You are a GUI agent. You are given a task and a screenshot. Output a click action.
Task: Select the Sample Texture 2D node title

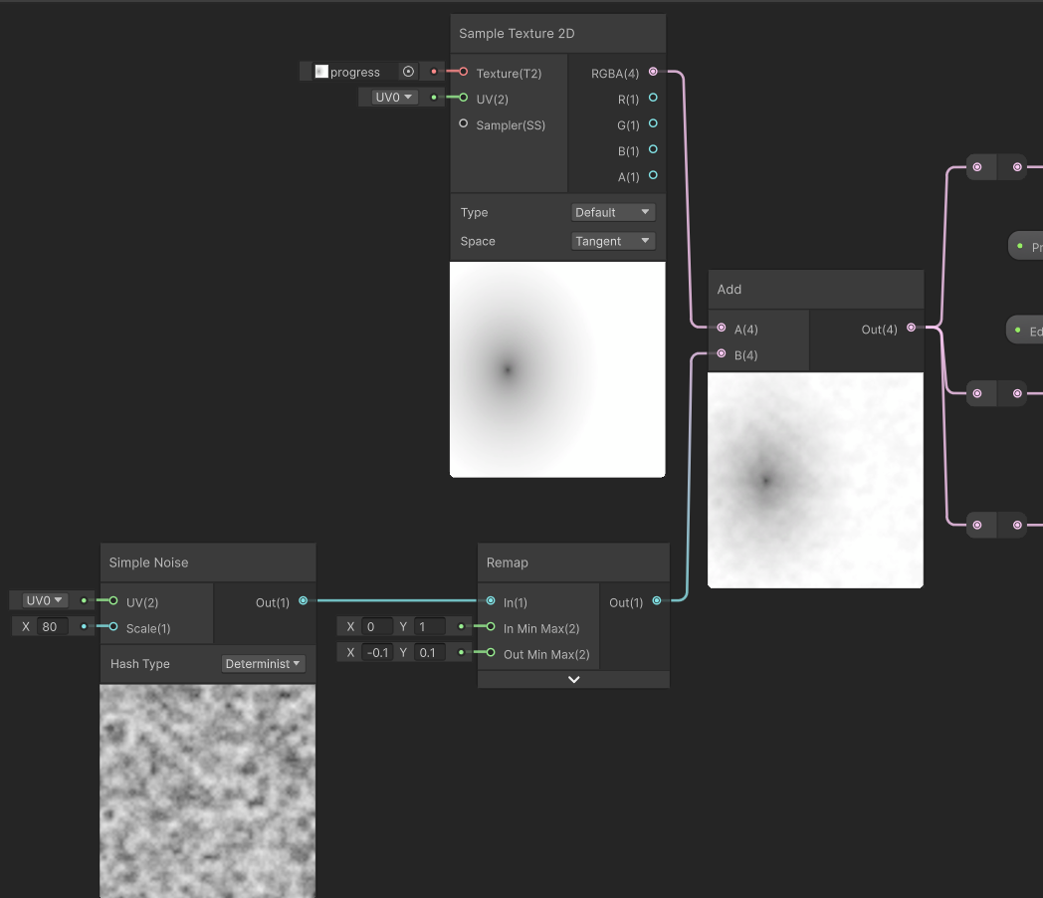[517, 33]
